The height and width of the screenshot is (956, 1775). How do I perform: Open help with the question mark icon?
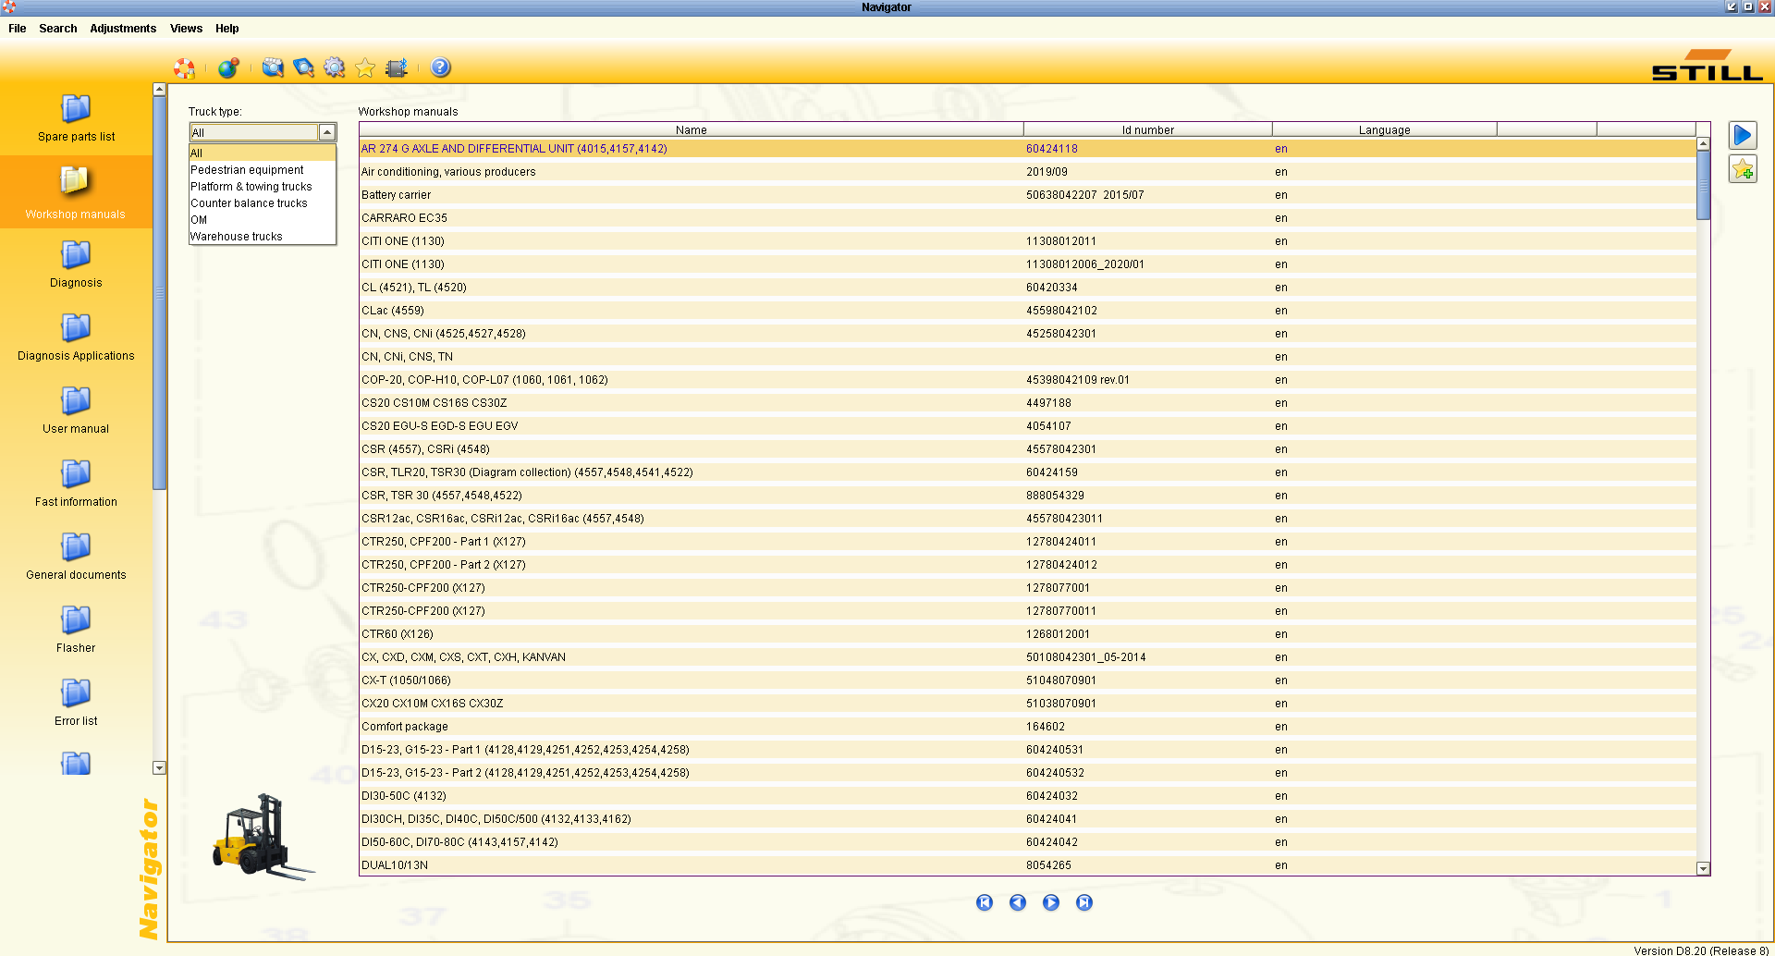tap(441, 67)
